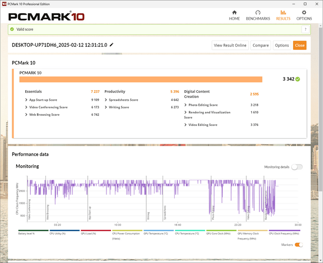
Task: Toggle Monitoring details switch on
Action: (x=297, y=167)
